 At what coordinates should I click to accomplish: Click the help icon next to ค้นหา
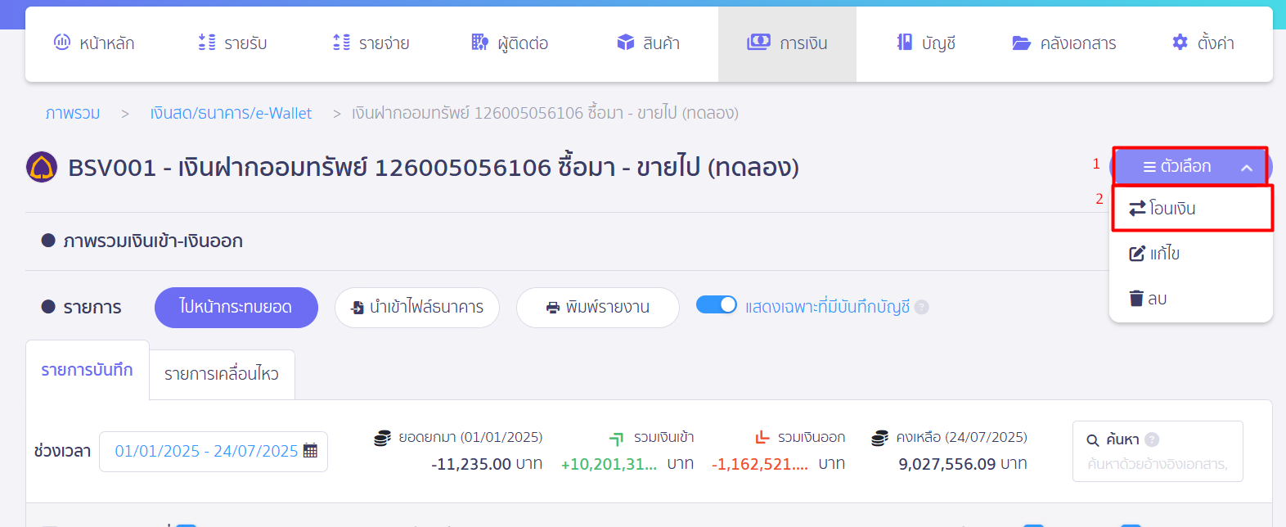[x=1152, y=439]
